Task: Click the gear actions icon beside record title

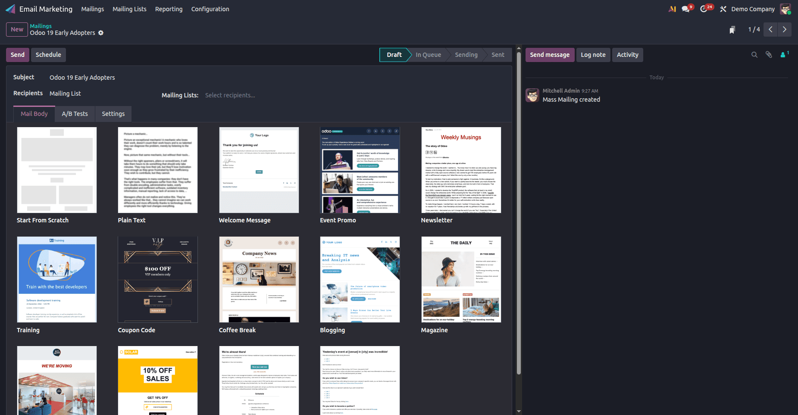Action: click(101, 33)
